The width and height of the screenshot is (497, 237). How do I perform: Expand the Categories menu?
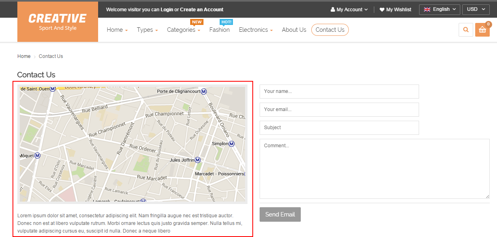click(184, 30)
